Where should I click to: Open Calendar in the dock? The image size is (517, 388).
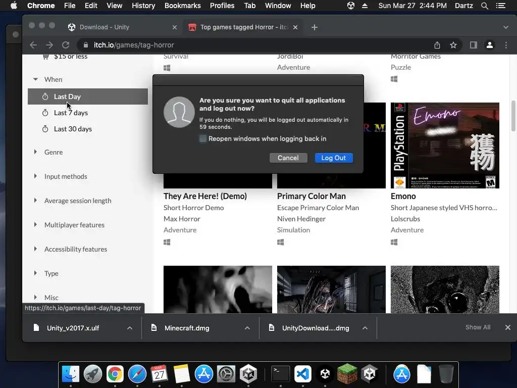point(159,374)
